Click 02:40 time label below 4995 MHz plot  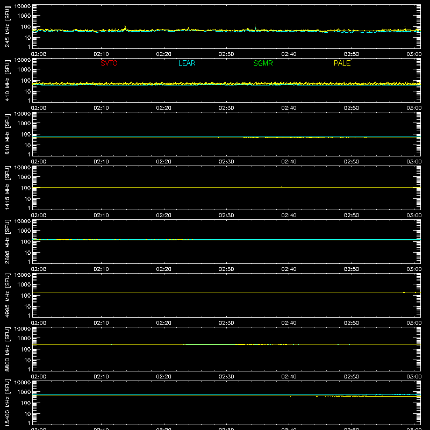point(289,323)
